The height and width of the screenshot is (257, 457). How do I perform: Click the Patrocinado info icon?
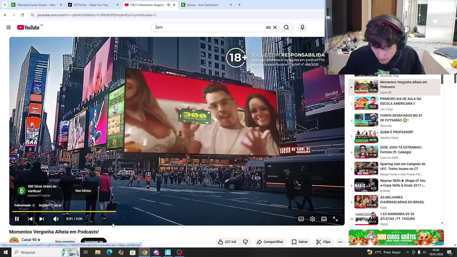tap(34, 205)
